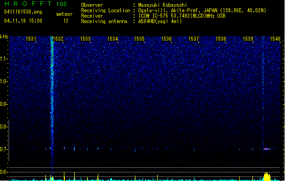Viewport: 285px width, 181px height.
Task: Click the large yellow amplitude block near 1540
Action: pos(267,176)
